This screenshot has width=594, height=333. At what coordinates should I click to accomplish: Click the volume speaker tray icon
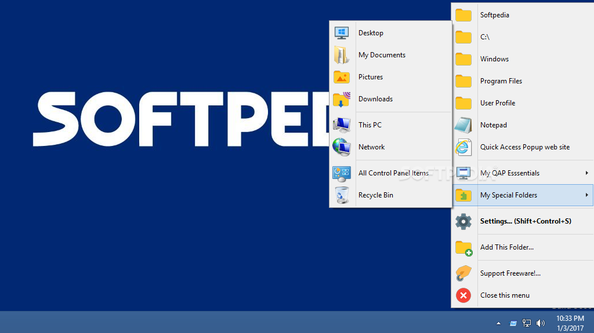coord(541,323)
